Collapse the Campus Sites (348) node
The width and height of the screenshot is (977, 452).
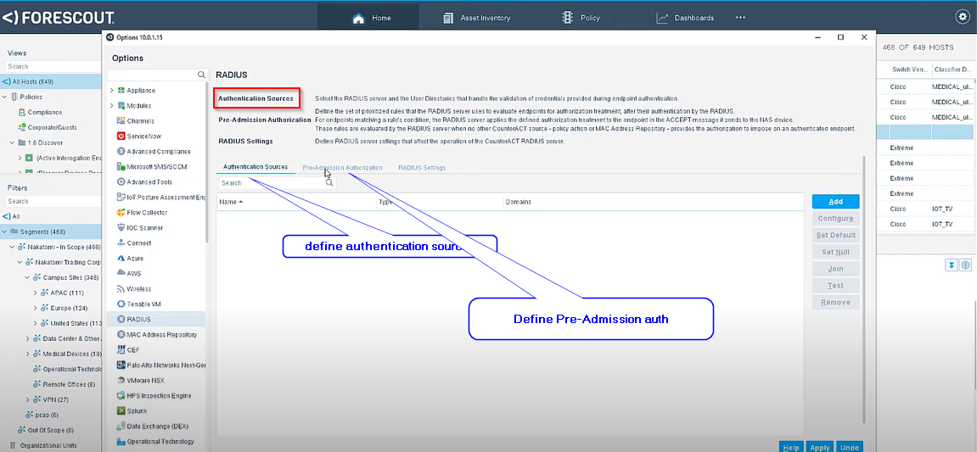coord(27,277)
